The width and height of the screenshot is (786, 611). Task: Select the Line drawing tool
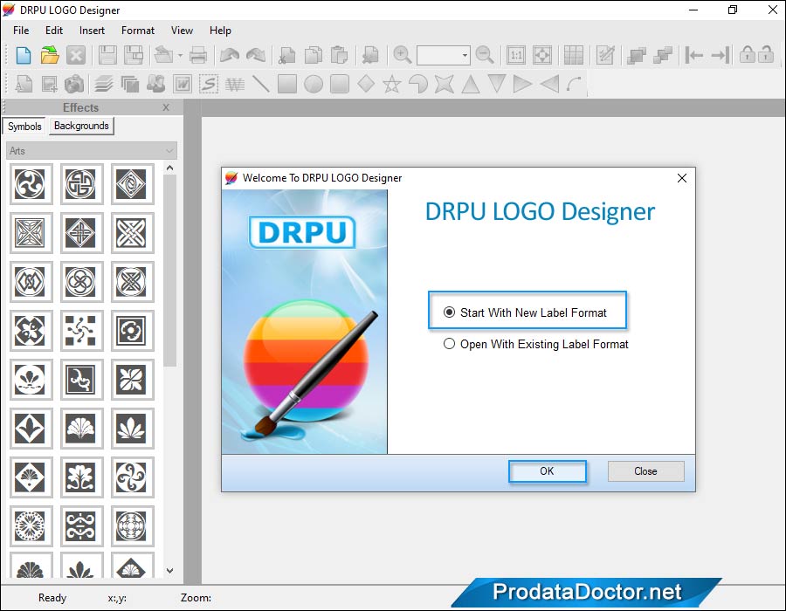click(260, 84)
